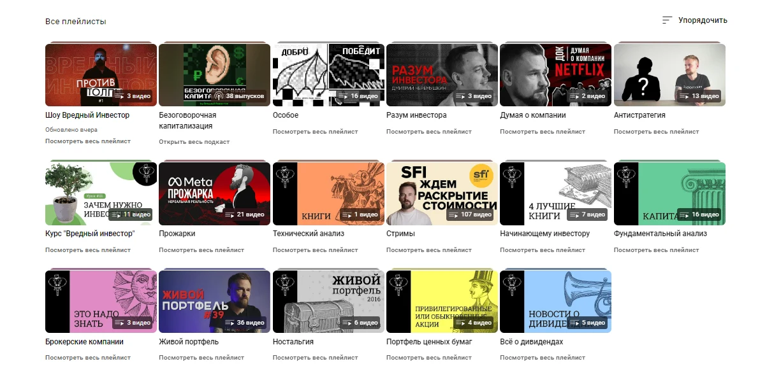Click the playlist icon on the 107 видео badge

[x=453, y=215]
